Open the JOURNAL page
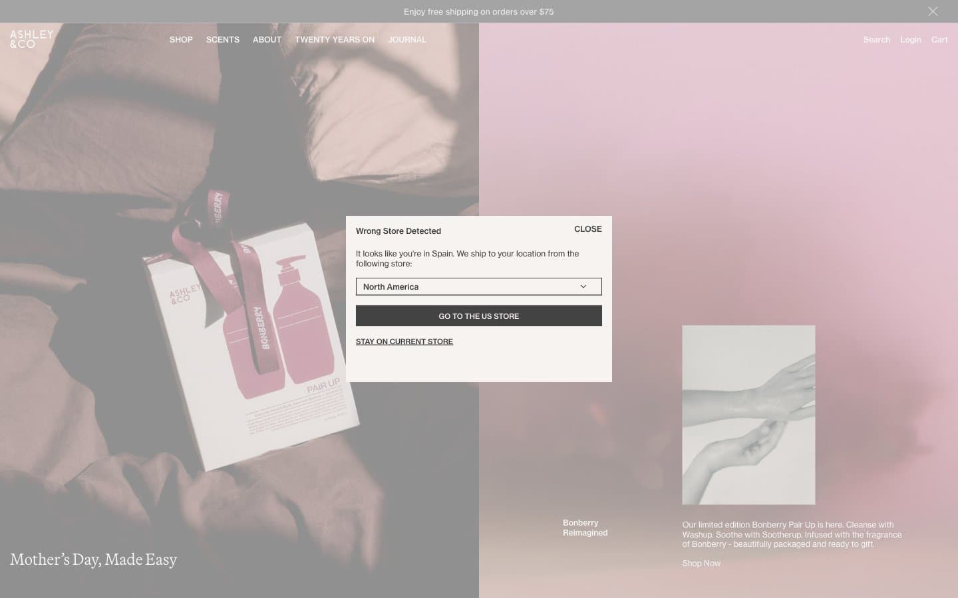 (407, 40)
